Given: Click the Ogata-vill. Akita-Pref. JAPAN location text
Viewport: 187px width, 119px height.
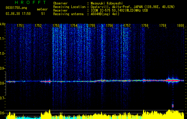Looking at the screenshot, I should (x=132, y=7).
